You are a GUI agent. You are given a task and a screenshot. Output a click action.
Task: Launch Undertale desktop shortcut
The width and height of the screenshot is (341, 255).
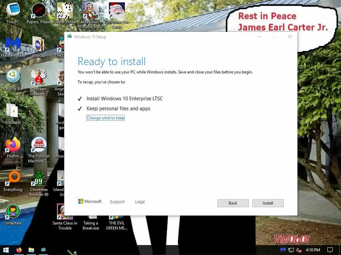pos(13,215)
